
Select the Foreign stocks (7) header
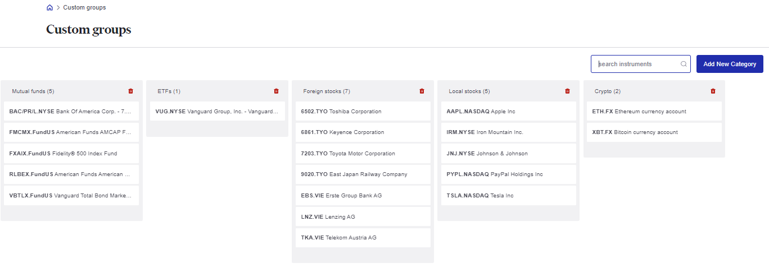pos(327,91)
